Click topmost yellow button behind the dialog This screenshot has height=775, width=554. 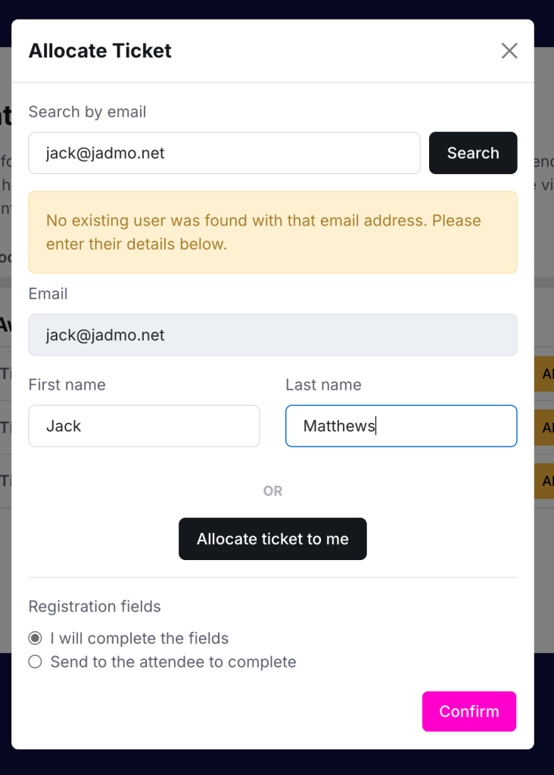(x=545, y=375)
